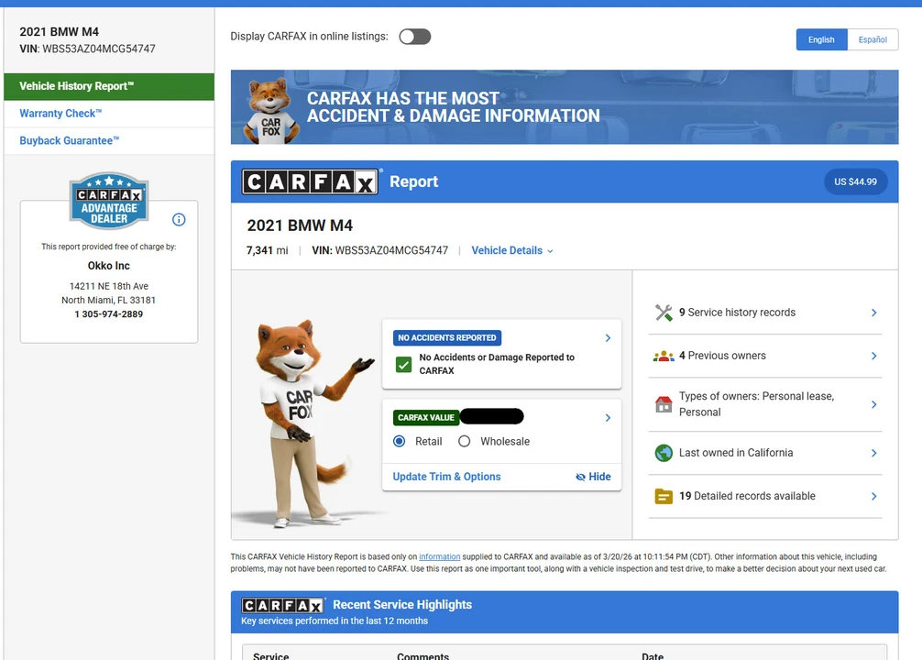Expand 4 Previous owners chevron
Viewport: 922px width, 660px height.
(x=873, y=356)
